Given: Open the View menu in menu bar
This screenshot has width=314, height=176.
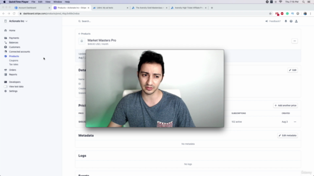Looking at the screenshot, I should click(x=48, y=2).
